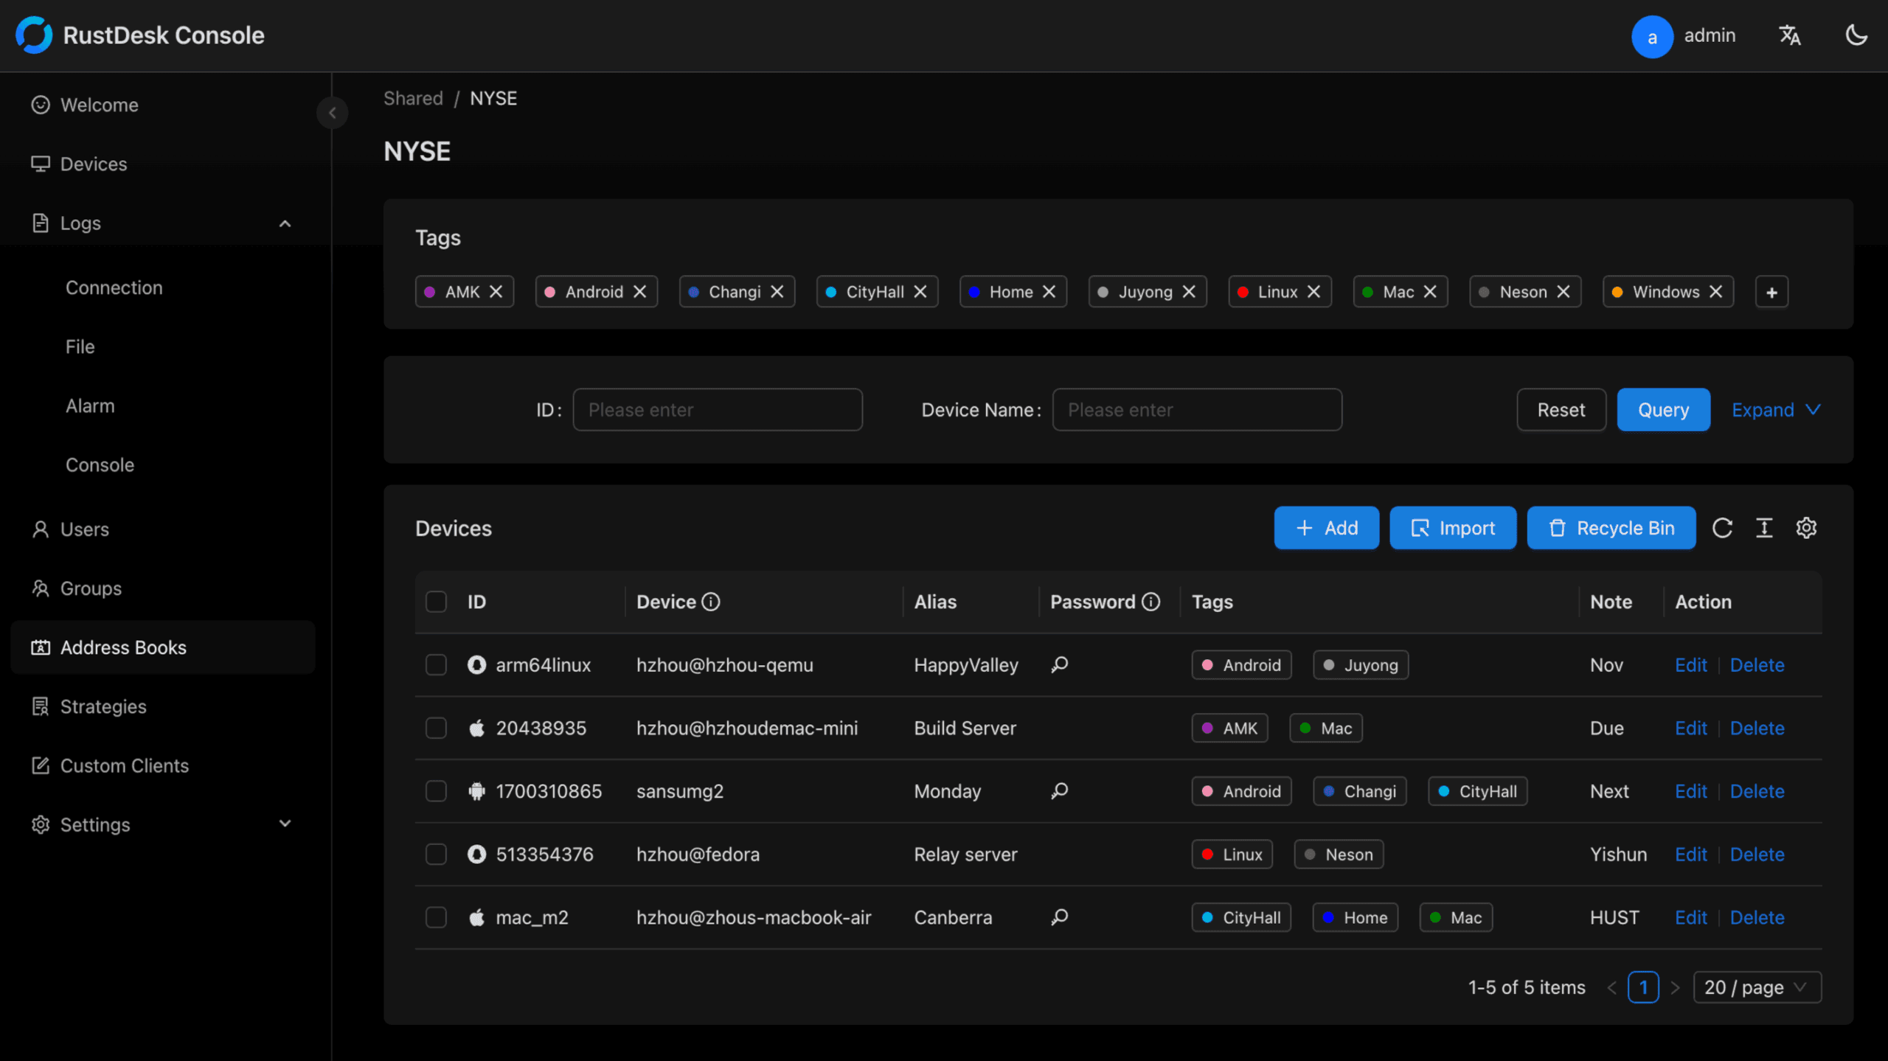Viewport: 1888px width, 1061px height.
Task: Select the checkbox for device arm64linux
Action: coord(437,664)
